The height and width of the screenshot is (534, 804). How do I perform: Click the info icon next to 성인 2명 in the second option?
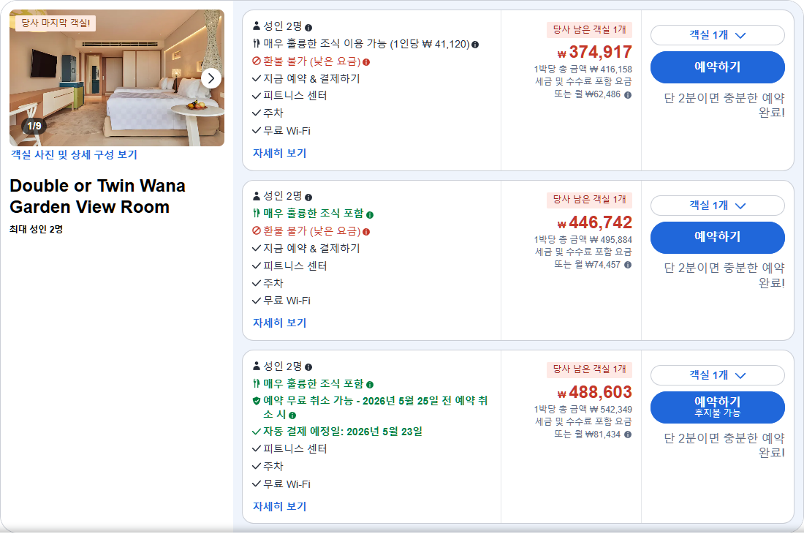coord(309,198)
